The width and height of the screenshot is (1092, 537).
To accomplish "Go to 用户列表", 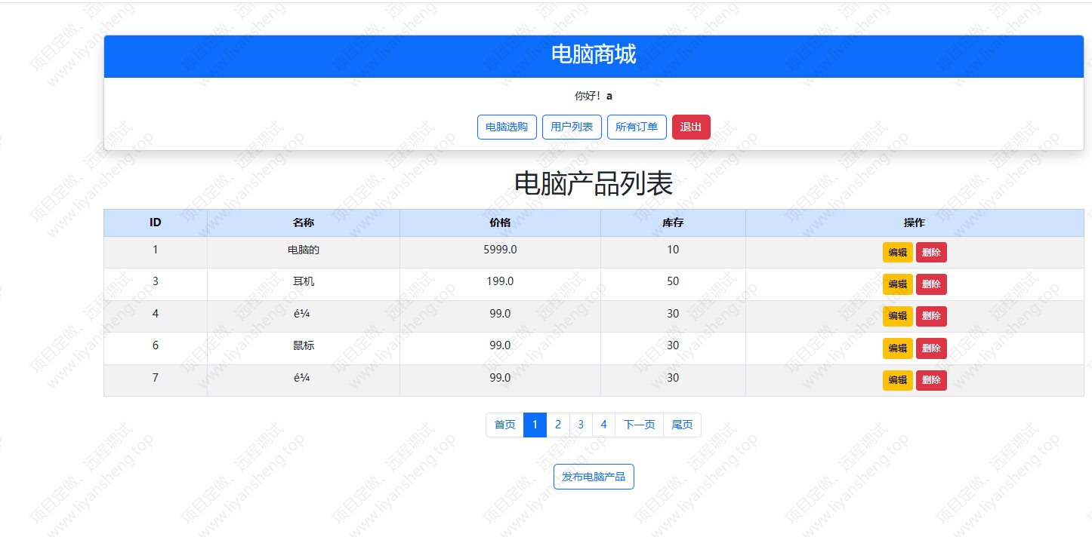I will pos(572,127).
